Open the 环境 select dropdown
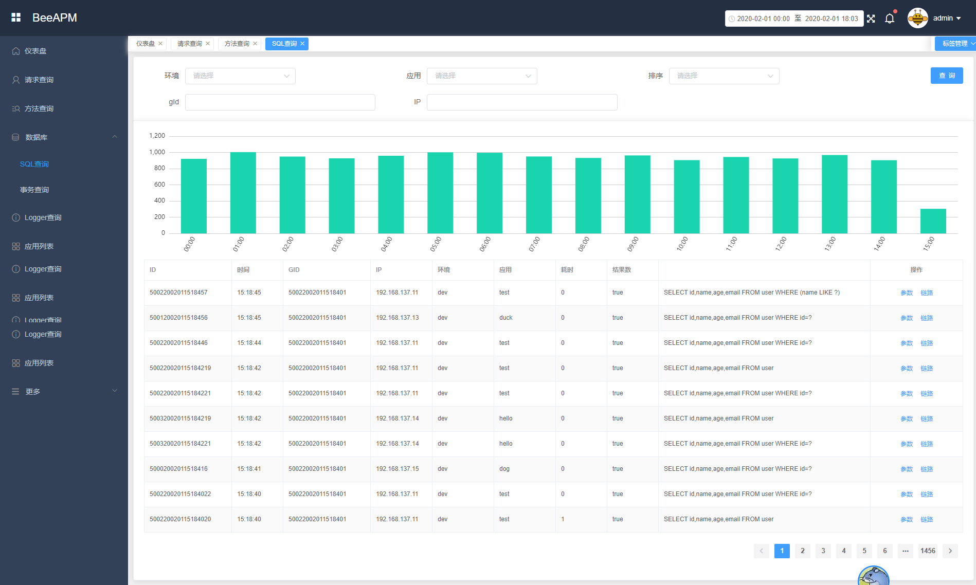 click(x=240, y=76)
